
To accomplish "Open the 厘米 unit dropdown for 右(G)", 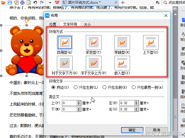I will point(144,109).
